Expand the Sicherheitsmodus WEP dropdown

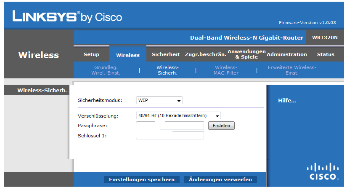pos(159,100)
